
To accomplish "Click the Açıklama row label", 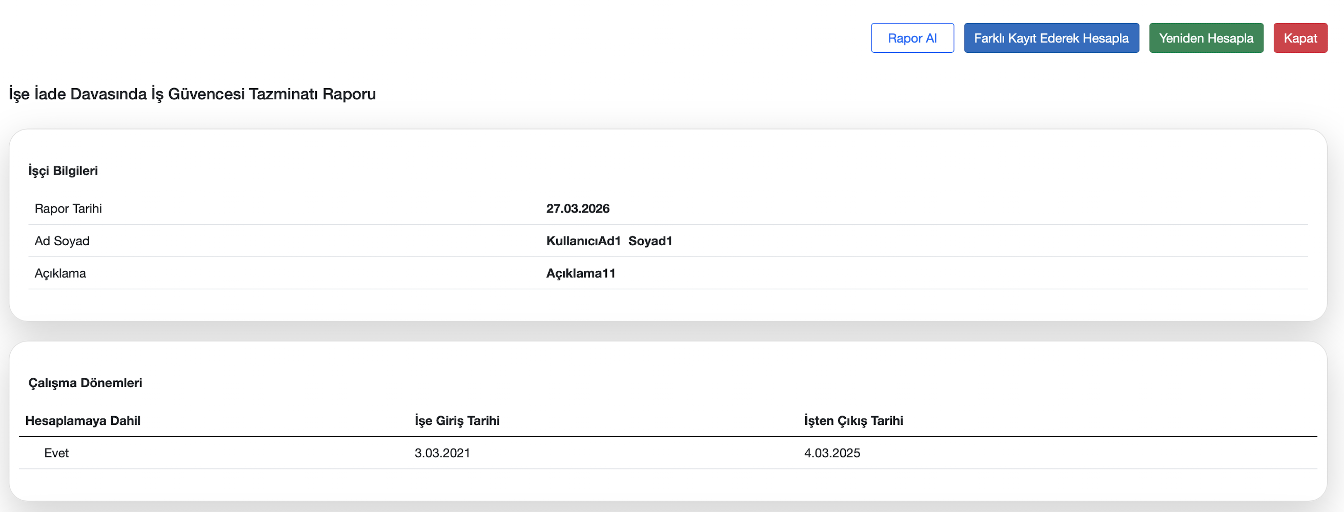I will (x=60, y=273).
